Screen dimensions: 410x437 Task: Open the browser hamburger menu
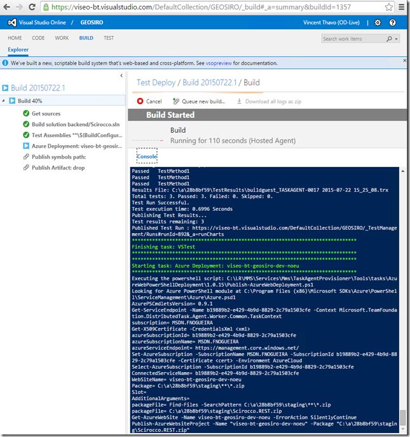coord(401,7)
